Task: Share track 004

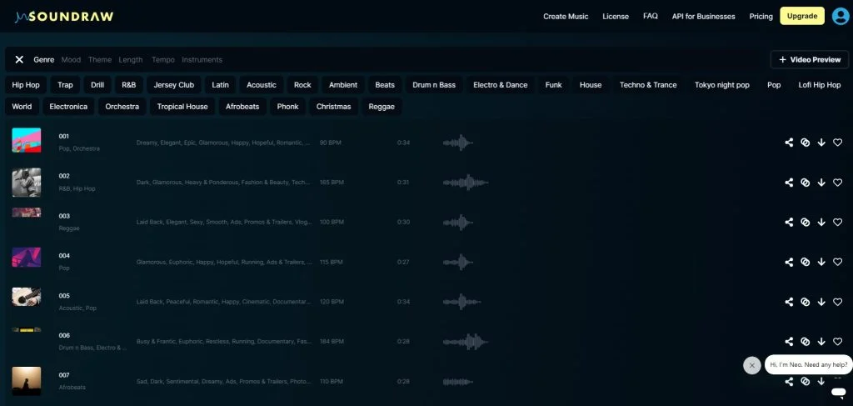Action: (x=789, y=262)
